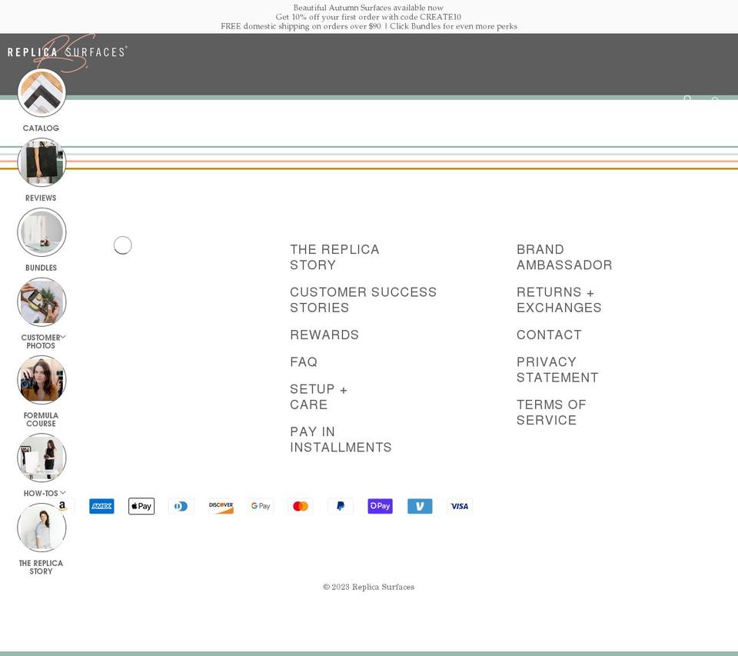Click the REWARDS footer link

coord(324,335)
